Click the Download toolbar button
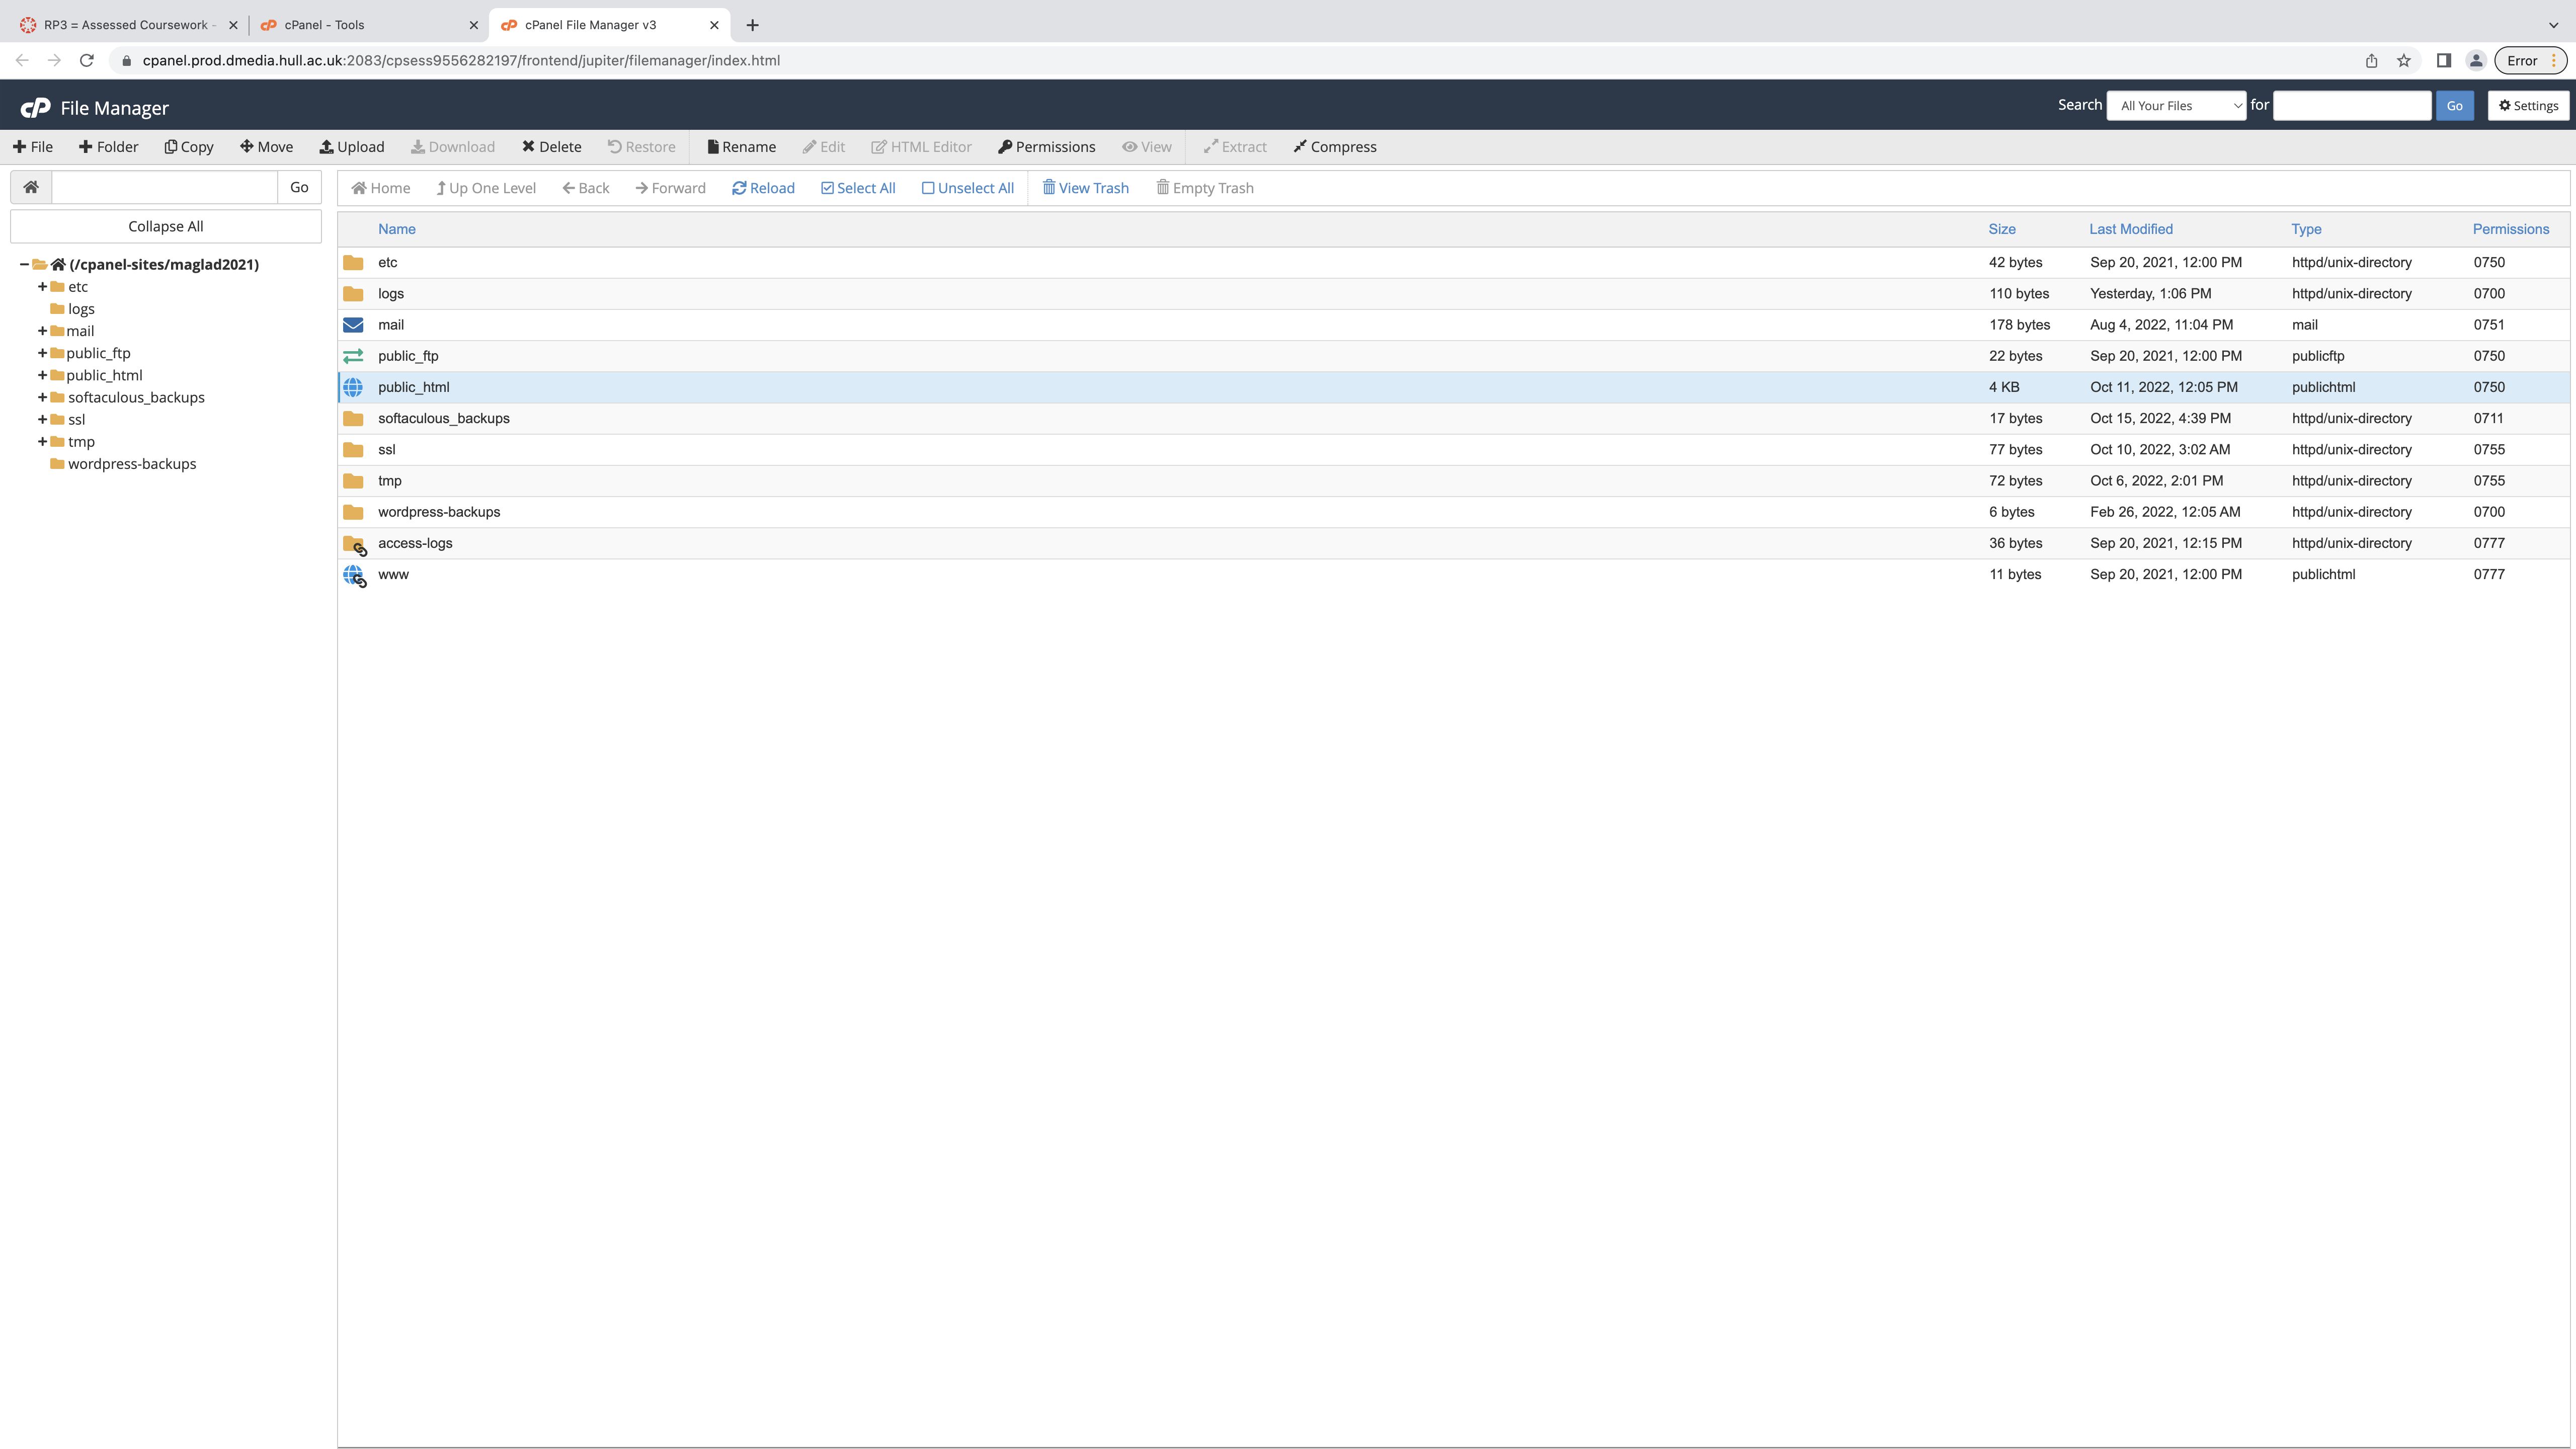2576x1449 pixels. click(452, 147)
